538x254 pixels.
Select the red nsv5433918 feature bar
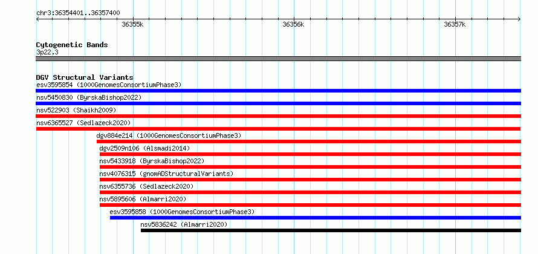coord(311,167)
